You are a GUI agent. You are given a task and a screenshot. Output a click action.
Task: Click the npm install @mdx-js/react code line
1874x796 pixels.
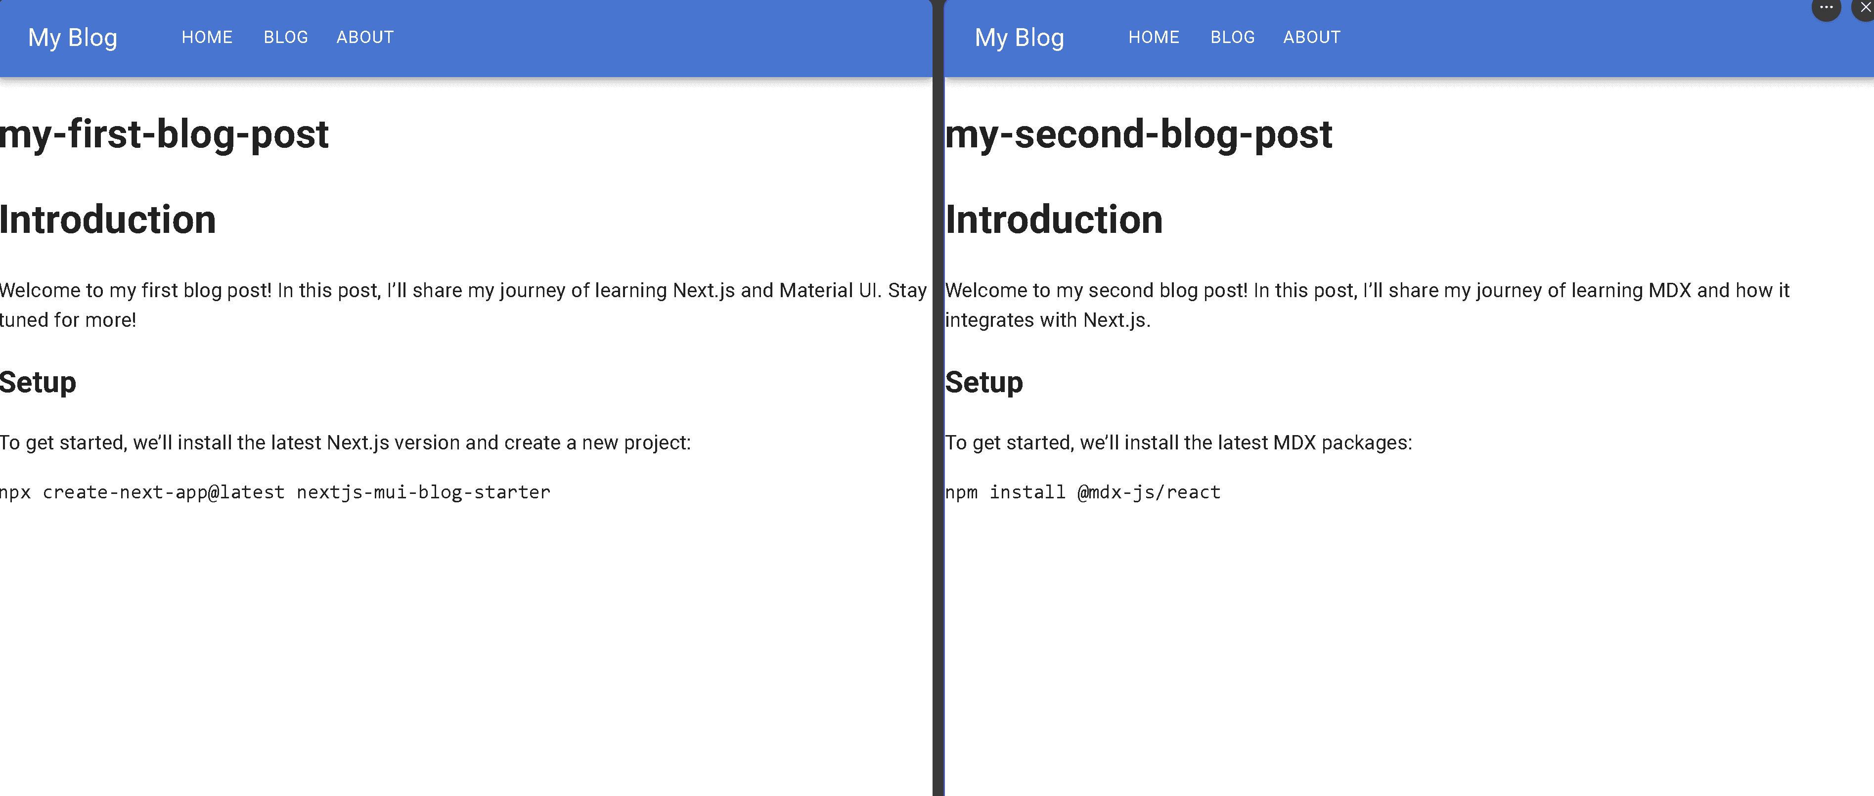(x=1082, y=492)
